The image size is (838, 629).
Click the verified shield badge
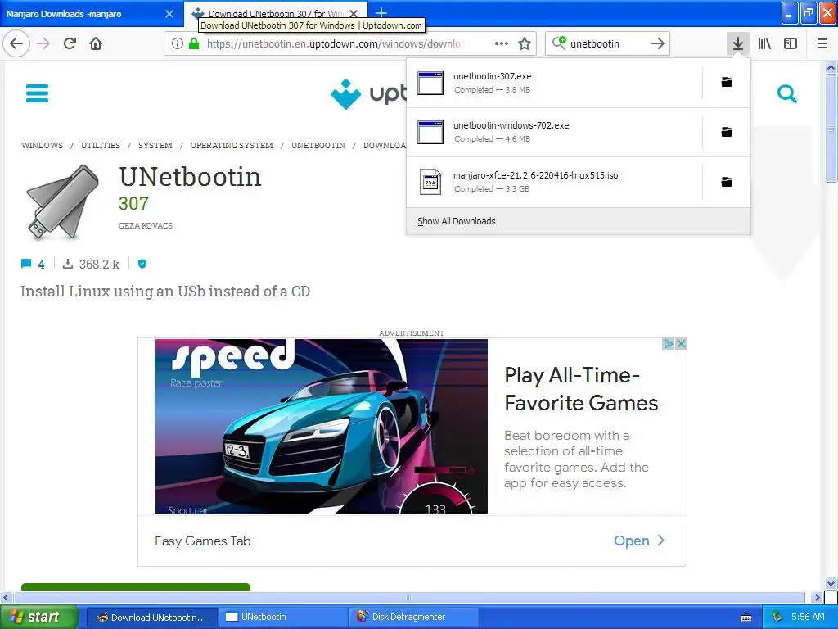pyautogui.click(x=142, y=263)
